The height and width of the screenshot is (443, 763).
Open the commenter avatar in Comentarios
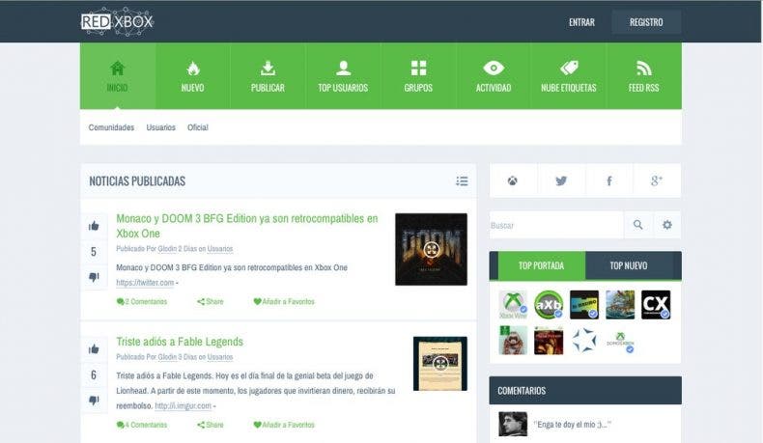(513, 424)
